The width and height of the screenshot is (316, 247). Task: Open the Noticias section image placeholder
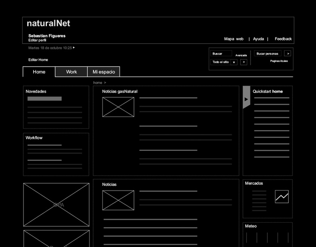tap(118, 200)
